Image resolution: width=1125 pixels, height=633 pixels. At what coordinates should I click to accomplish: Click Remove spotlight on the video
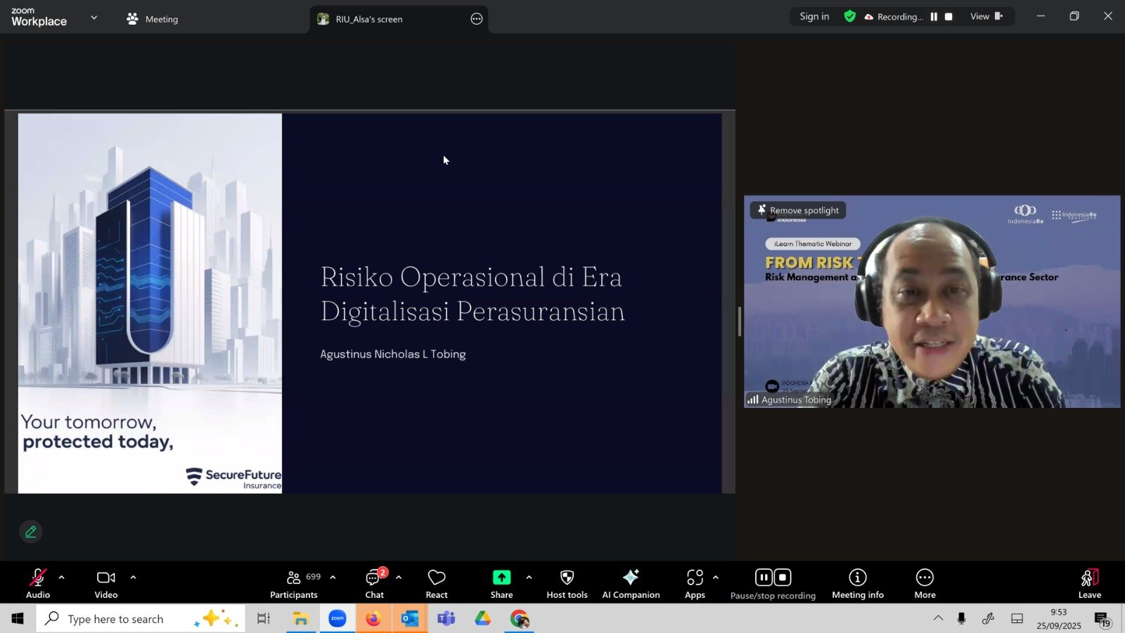[x=798, y=210]
